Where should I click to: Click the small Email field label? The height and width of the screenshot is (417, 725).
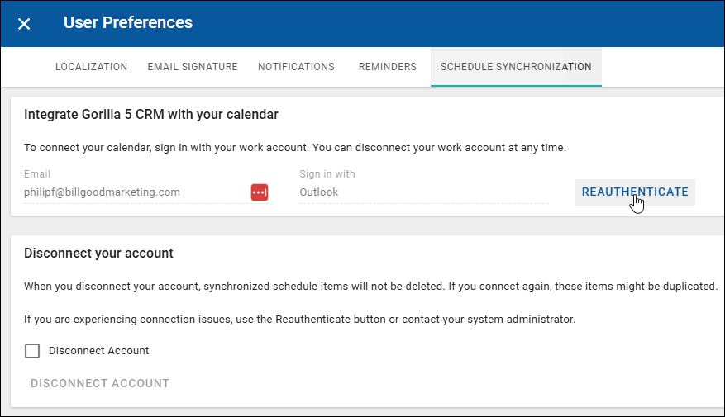[x=37, y=174]
